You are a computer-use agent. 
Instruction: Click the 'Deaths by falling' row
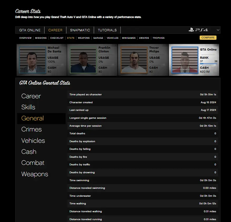(x=142, y=149)
